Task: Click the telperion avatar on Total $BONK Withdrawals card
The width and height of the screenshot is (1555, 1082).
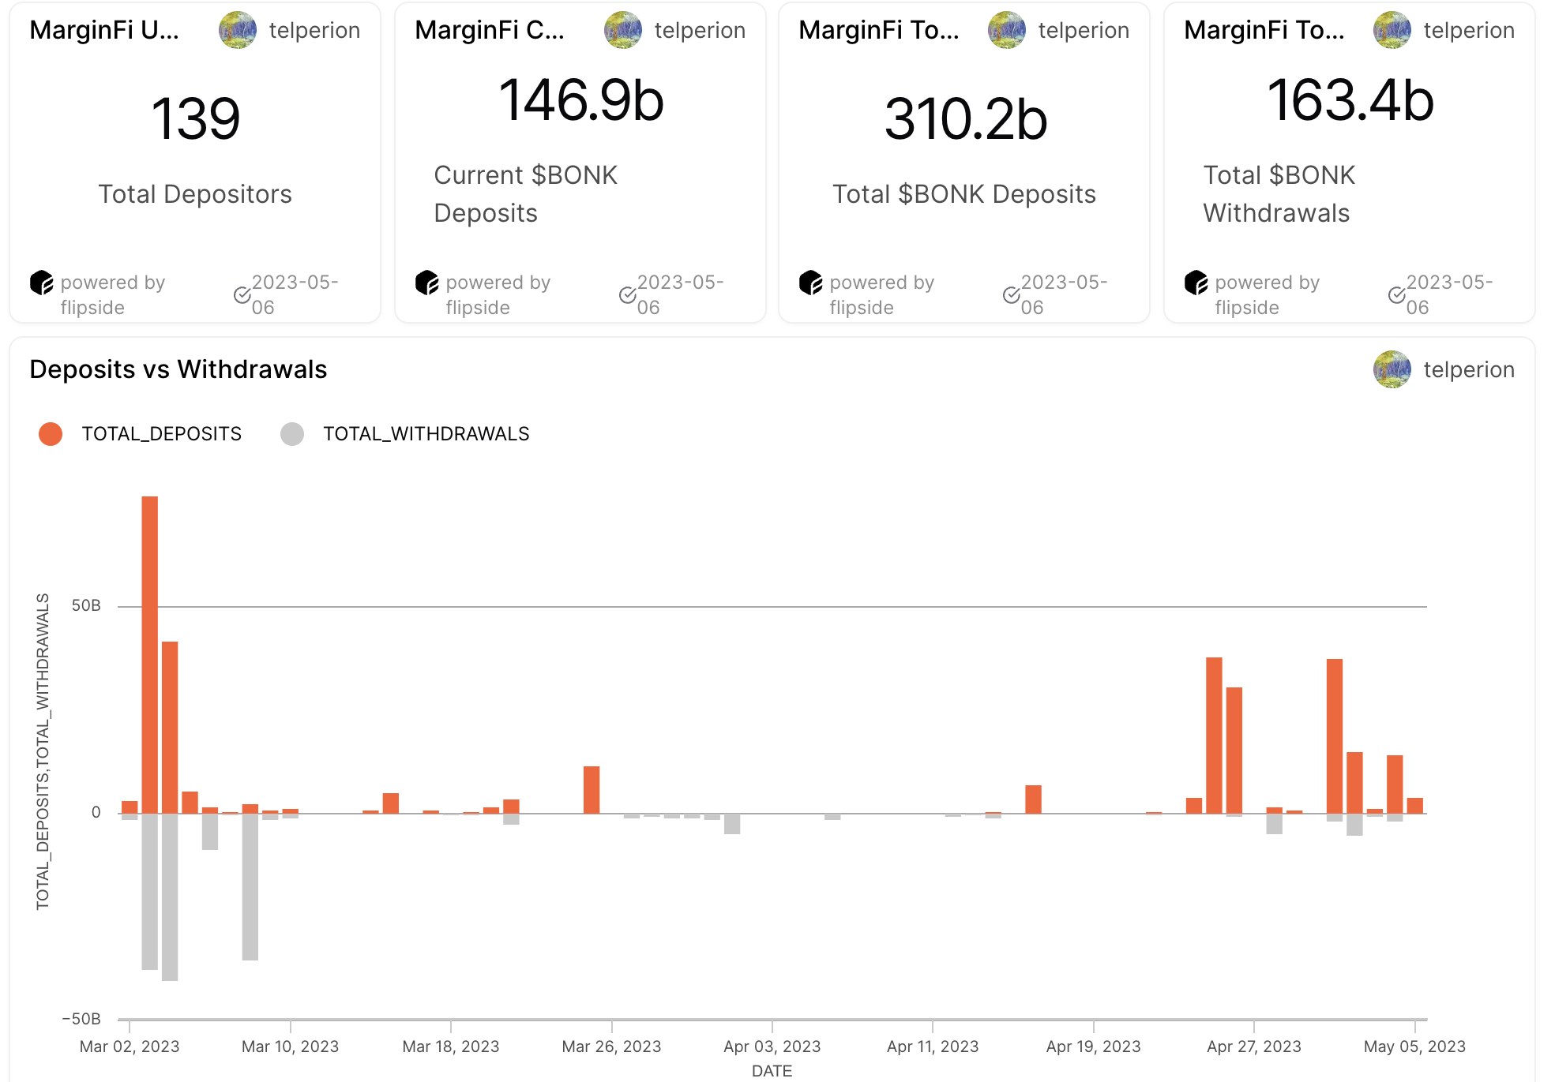Action: [x=1392, y=30]
